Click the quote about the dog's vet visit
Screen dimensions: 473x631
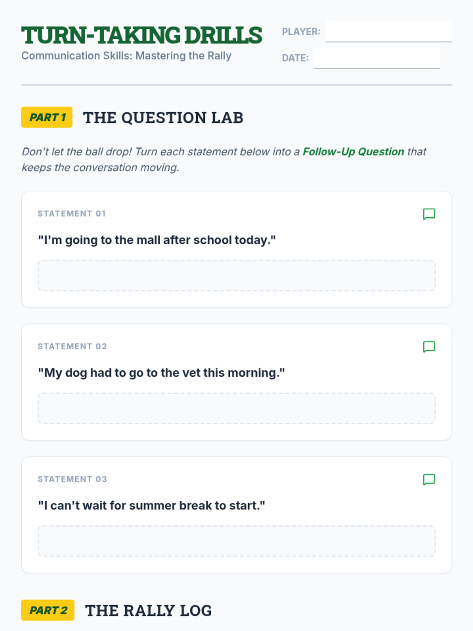tap(161, 373)
